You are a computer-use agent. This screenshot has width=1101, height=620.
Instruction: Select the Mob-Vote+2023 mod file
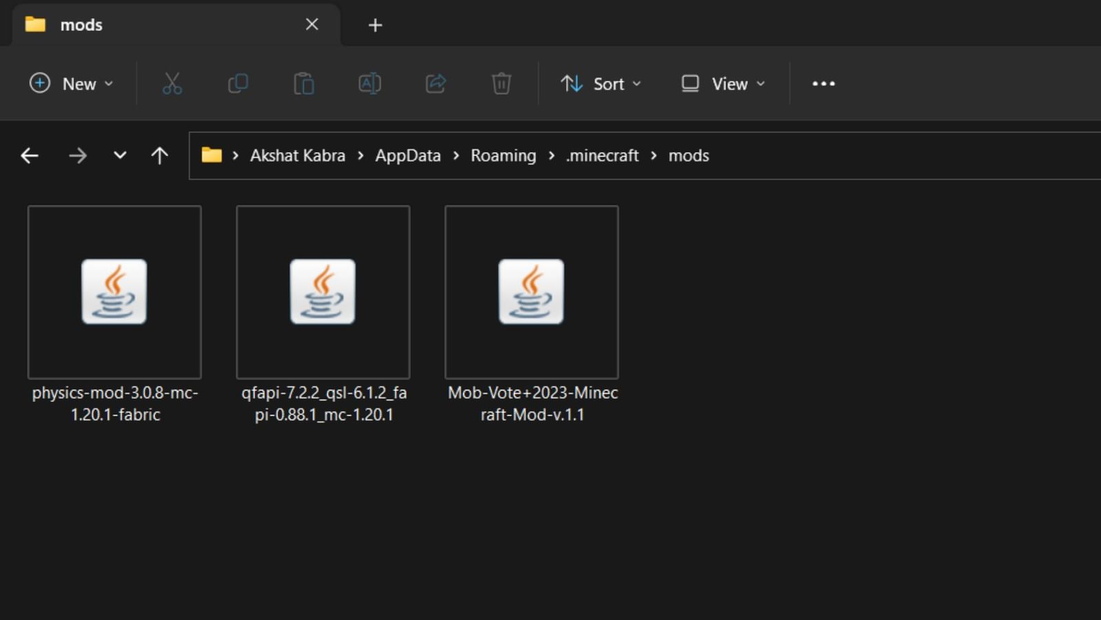(531, 292)
